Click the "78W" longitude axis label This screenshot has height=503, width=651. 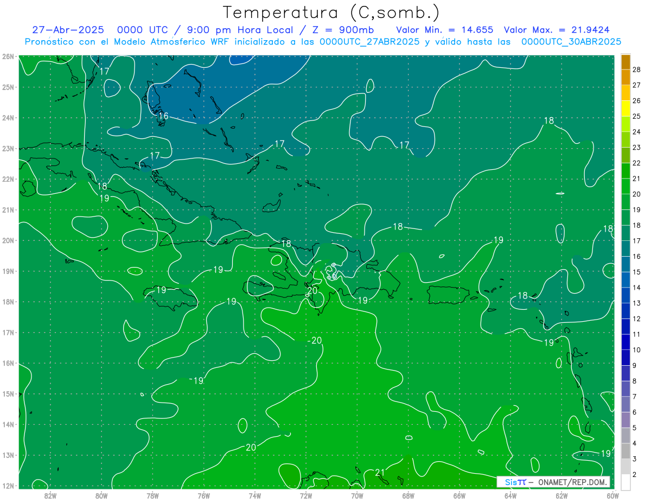(x=152, y=495)
